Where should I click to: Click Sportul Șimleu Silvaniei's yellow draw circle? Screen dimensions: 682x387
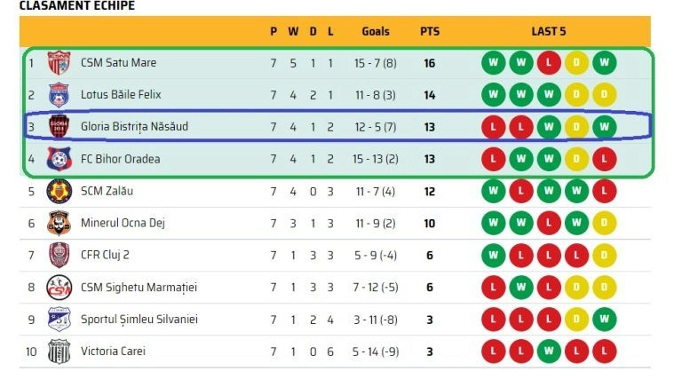point(576,320)
